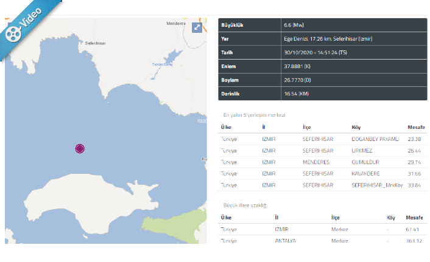Click the Enlem latitude value 37.8881
Viewport: 430px width, 262px height.
(x=297, y=66)
